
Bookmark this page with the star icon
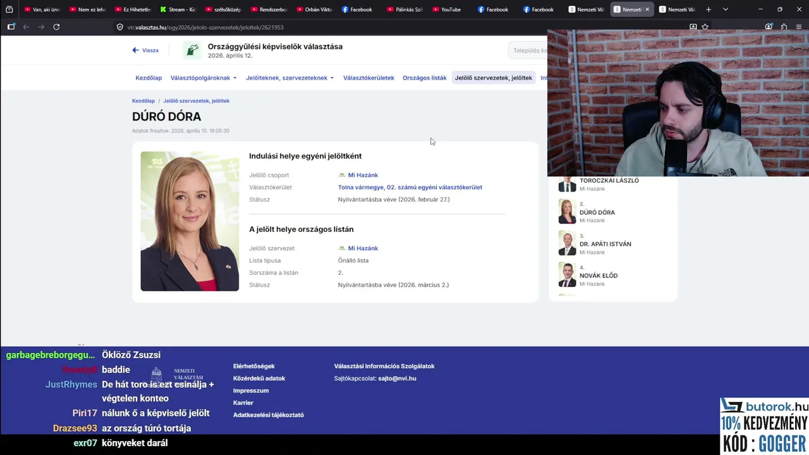point(705,27)
